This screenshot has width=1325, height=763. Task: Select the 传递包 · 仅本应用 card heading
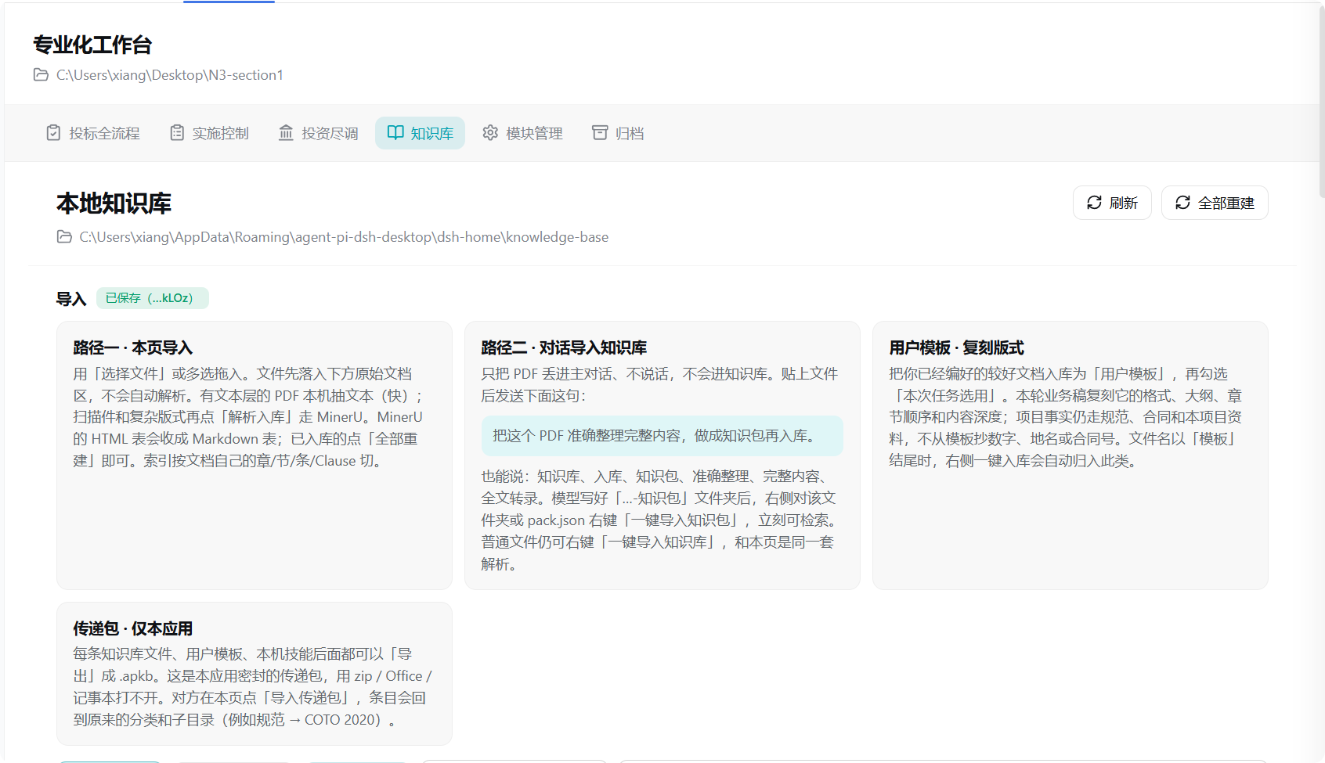[133, 628]
